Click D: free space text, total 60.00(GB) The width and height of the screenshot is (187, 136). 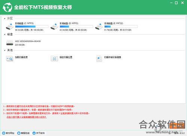73,30
